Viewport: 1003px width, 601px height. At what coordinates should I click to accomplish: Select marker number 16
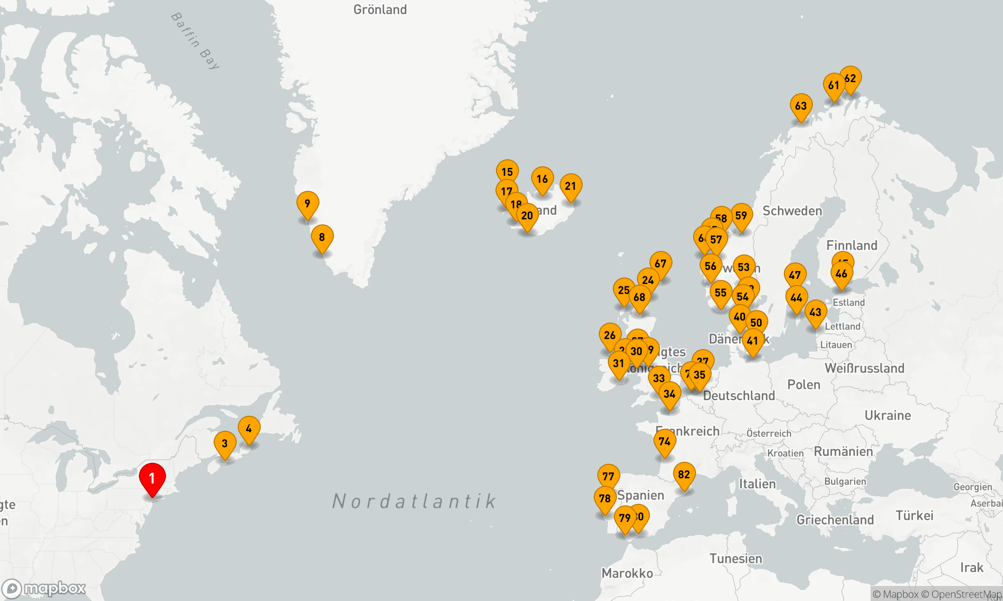pos(542,179)
